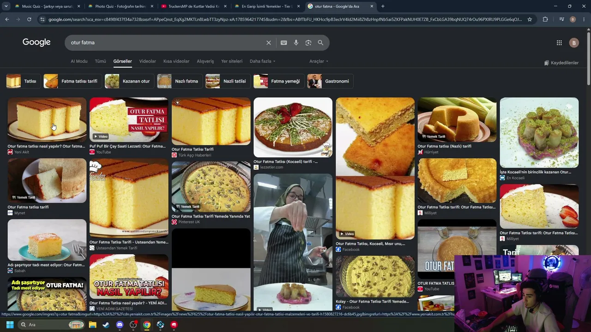Expand the Chrome tab search dropdown

(6, 6)
